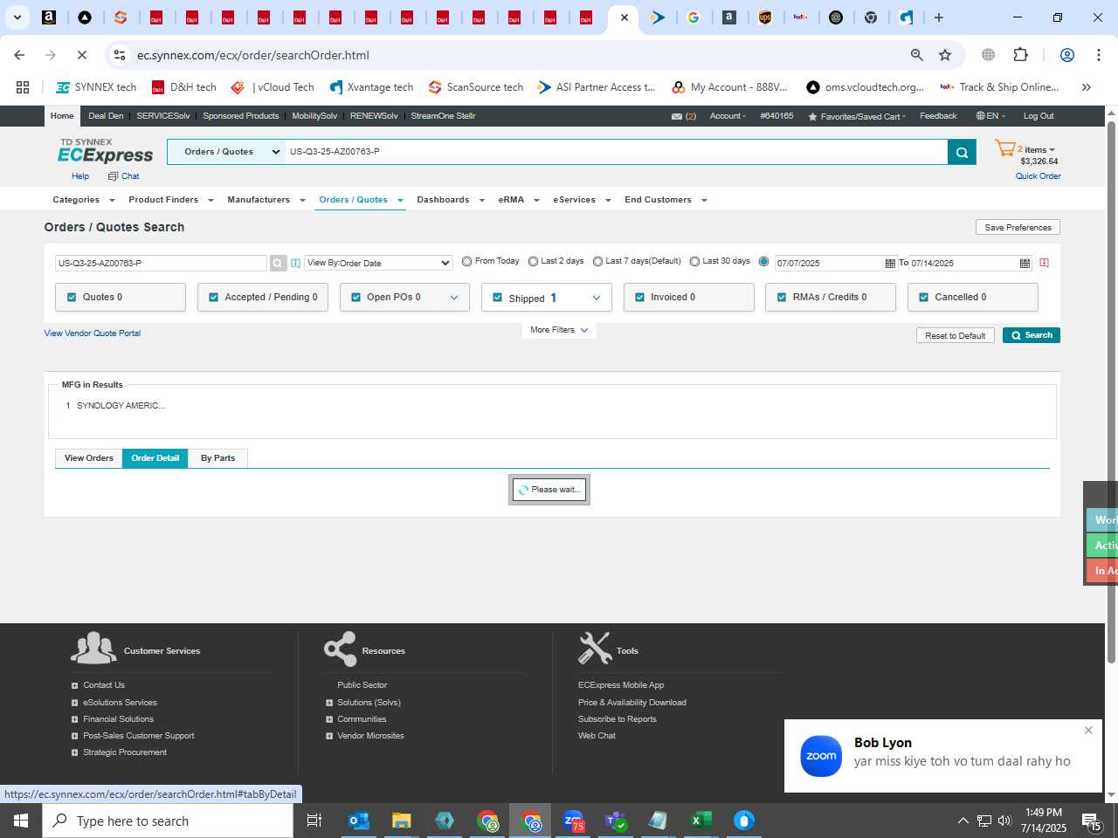Dismiss the Zoom notification from Bob Lyon
The image size is (1118, 838).
(x=1088, y=731)
